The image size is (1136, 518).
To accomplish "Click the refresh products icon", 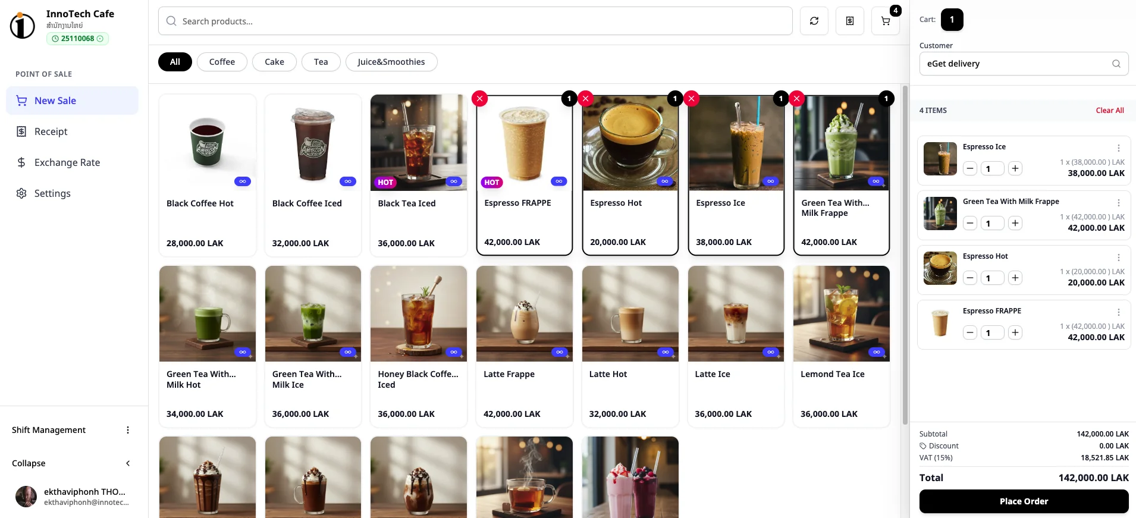I will point(814,21).
